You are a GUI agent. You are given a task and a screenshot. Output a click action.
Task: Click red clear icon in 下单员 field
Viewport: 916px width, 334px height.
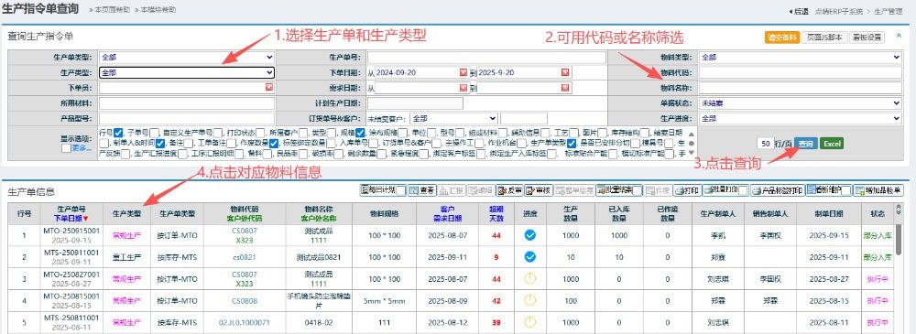(x=269, y=88)
